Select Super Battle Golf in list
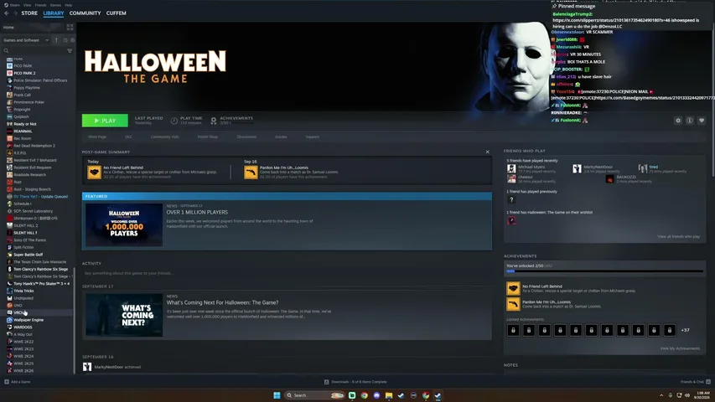The width and height of the screenshot is (715, 402). click(28, 255)
